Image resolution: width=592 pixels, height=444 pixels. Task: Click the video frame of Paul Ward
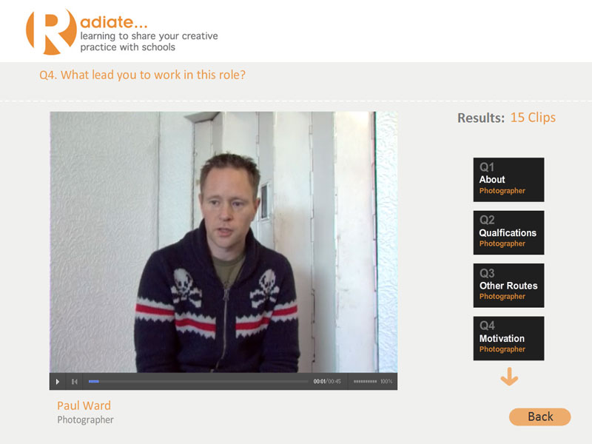tap(223, 242)
